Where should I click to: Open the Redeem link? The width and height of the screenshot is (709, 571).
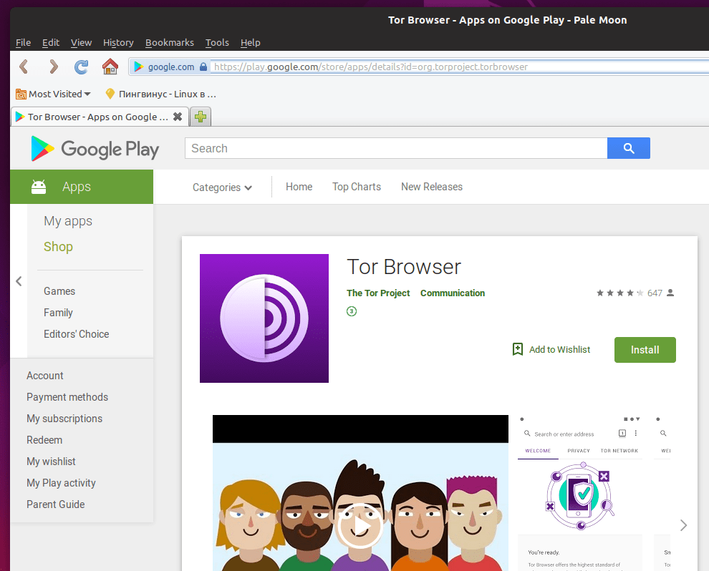(x=44, y=440)
